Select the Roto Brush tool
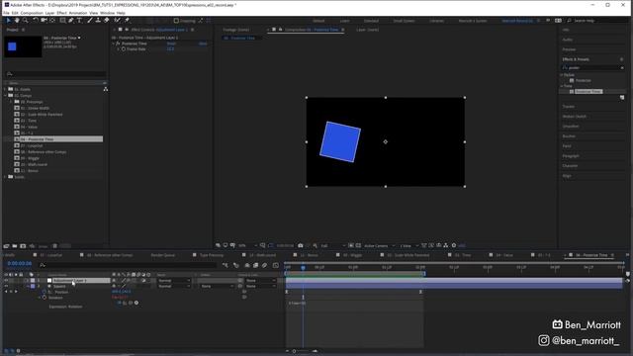Screen dimensions: 633x356 click(117, 20)
